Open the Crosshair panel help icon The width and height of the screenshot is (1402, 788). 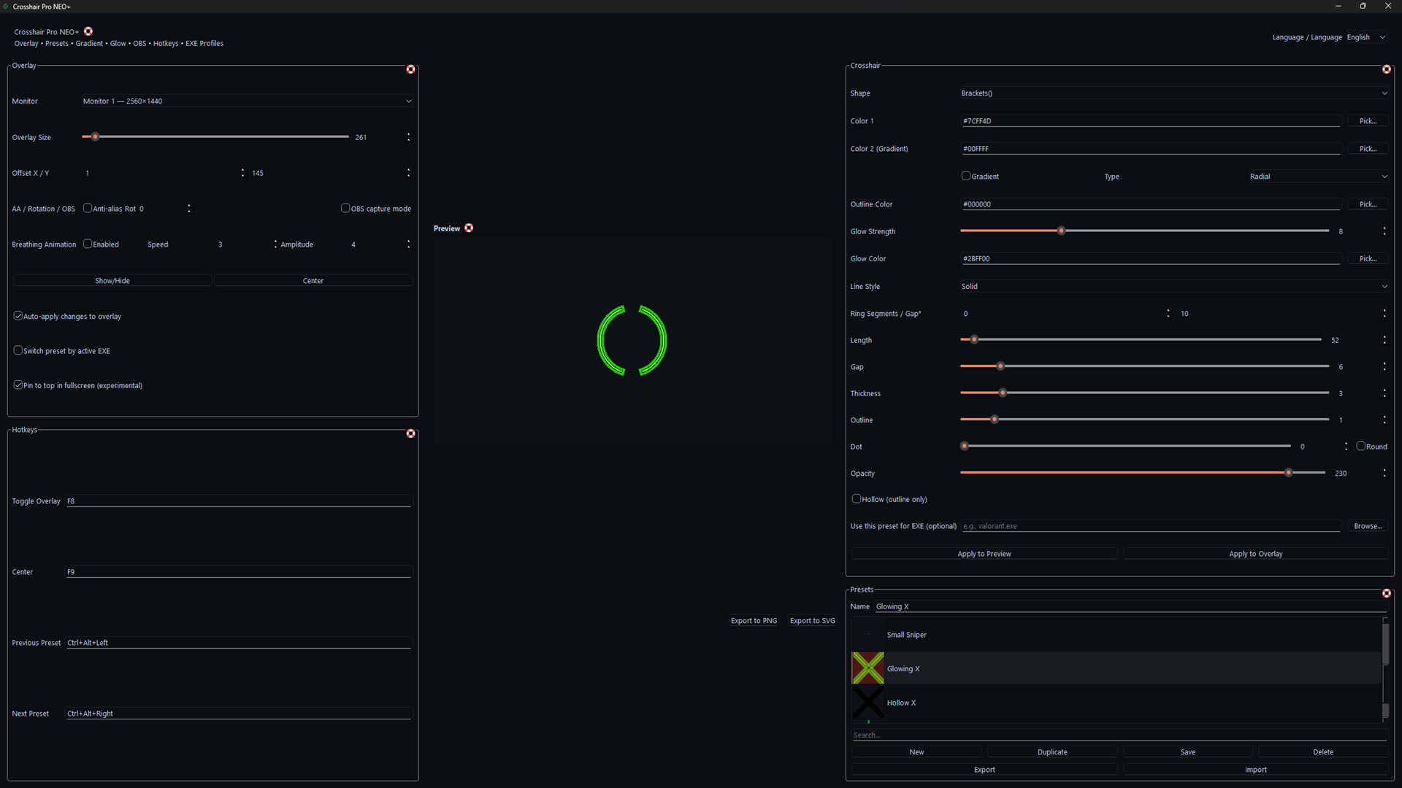pyautogui.click(x=1386, y=69)
